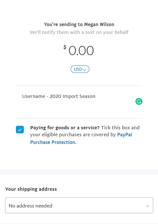Click the dollar sign before the amount
Viewport: 158px width, 224px height.
(x=65, y=47)
